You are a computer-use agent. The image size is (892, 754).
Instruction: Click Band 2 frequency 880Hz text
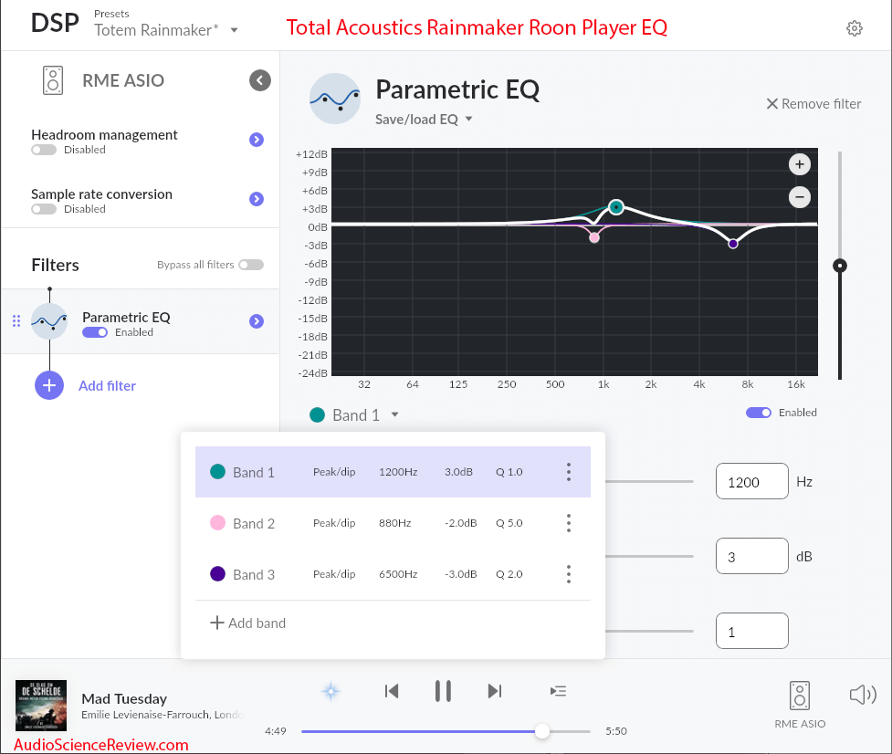coord(394,523)
